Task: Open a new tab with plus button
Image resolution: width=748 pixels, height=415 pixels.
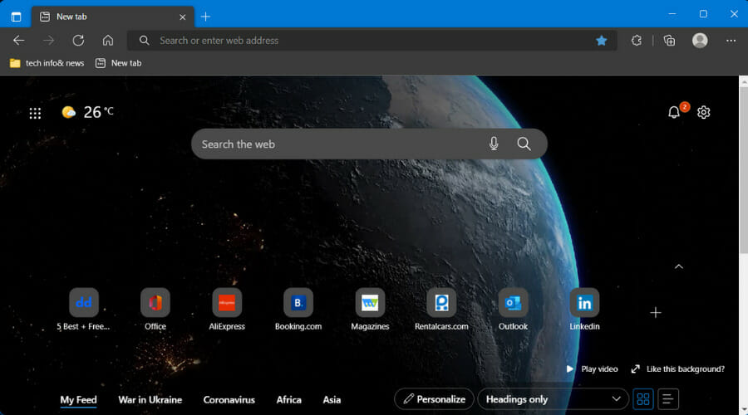Action: point(205,17)
